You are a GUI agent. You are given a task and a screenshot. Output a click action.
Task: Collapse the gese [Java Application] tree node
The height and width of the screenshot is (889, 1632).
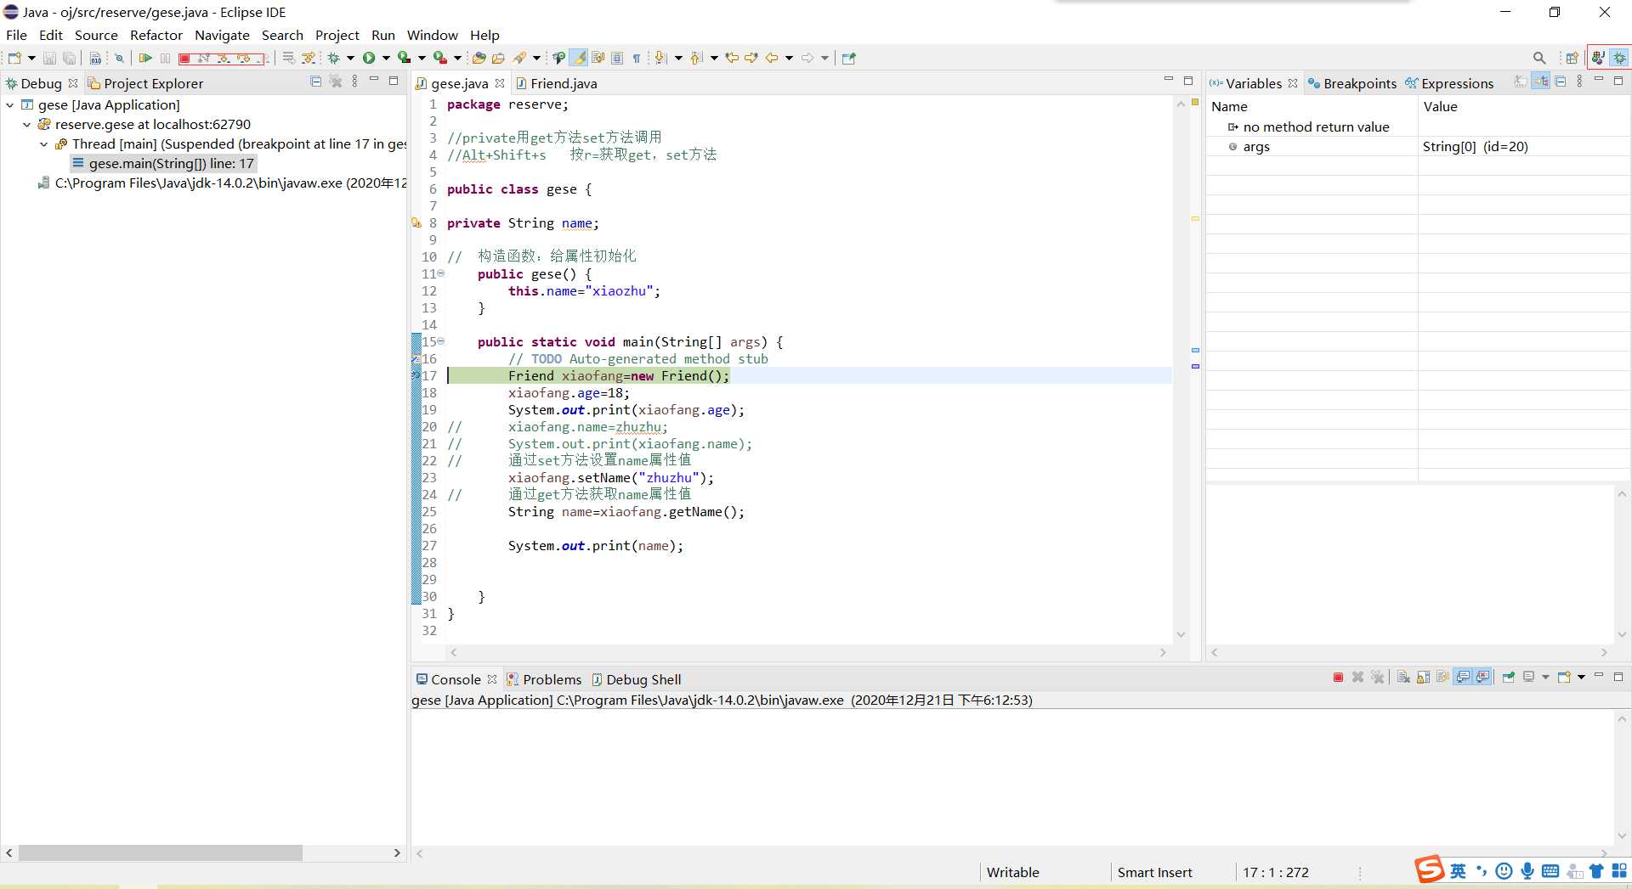(10, 104)
